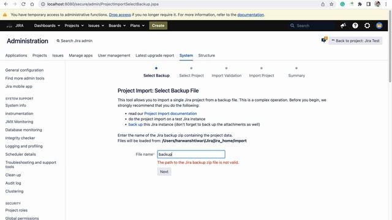Expand the Dashboards dropdown
The image size is (392, 220).
47,26
